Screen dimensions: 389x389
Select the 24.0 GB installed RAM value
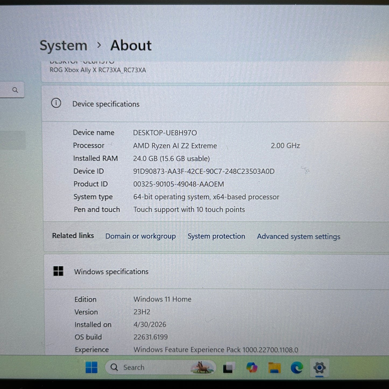tap(171, 159)
